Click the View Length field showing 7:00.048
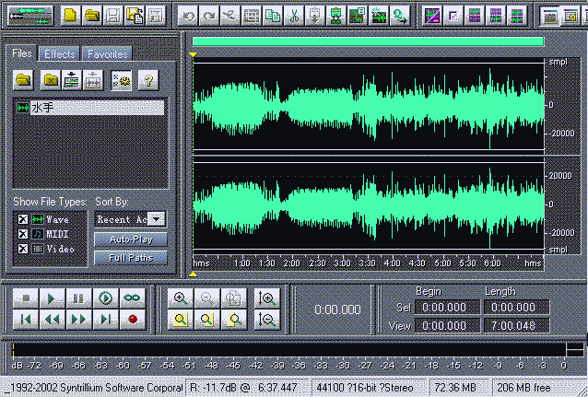 pyautogui.click(x=517, y=326)
